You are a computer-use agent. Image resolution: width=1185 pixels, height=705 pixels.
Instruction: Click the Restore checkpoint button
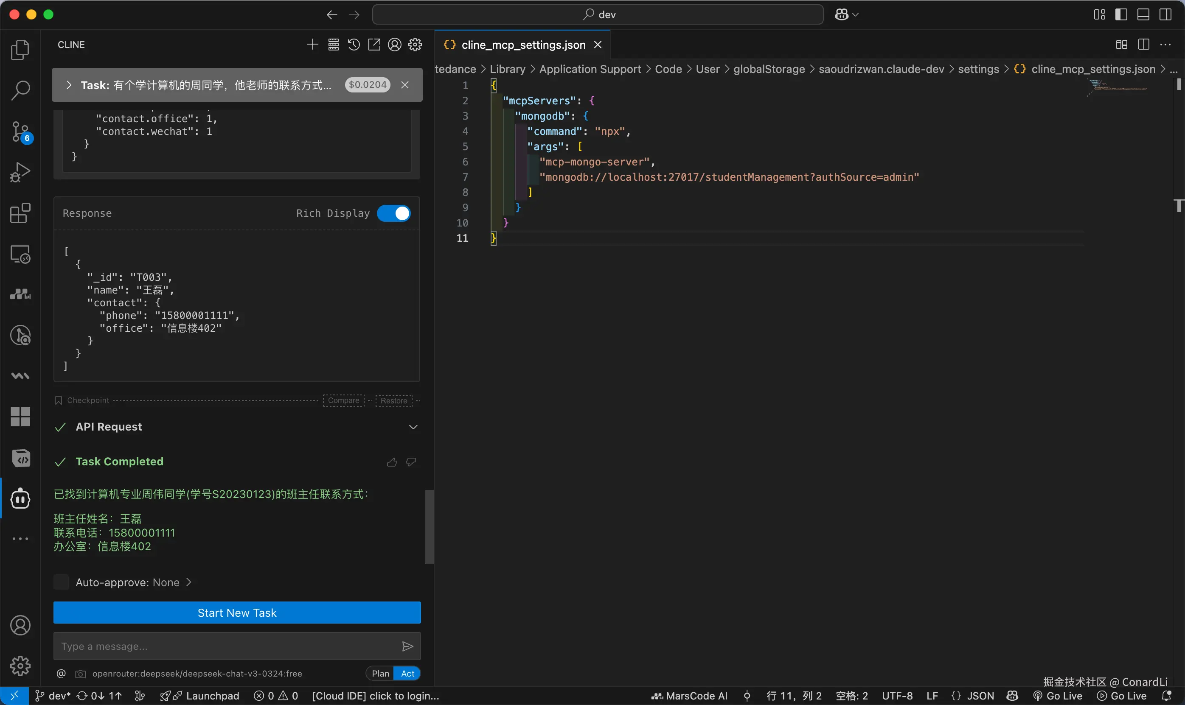point(393,400)
